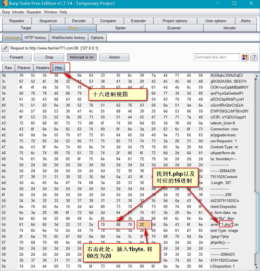The height and width of the screenshot is (271, 260).
Task: Forward the intercepted request
Action: coord(16,57)
